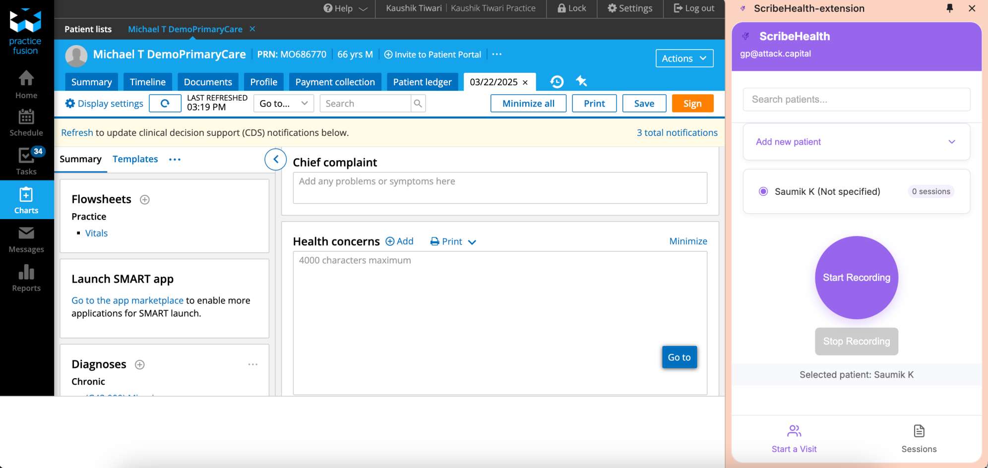This screenshot has height=468, width=988.
Task: Click Go to the app marketplace link
Action: pyautogui.click(x=127, y=300)
